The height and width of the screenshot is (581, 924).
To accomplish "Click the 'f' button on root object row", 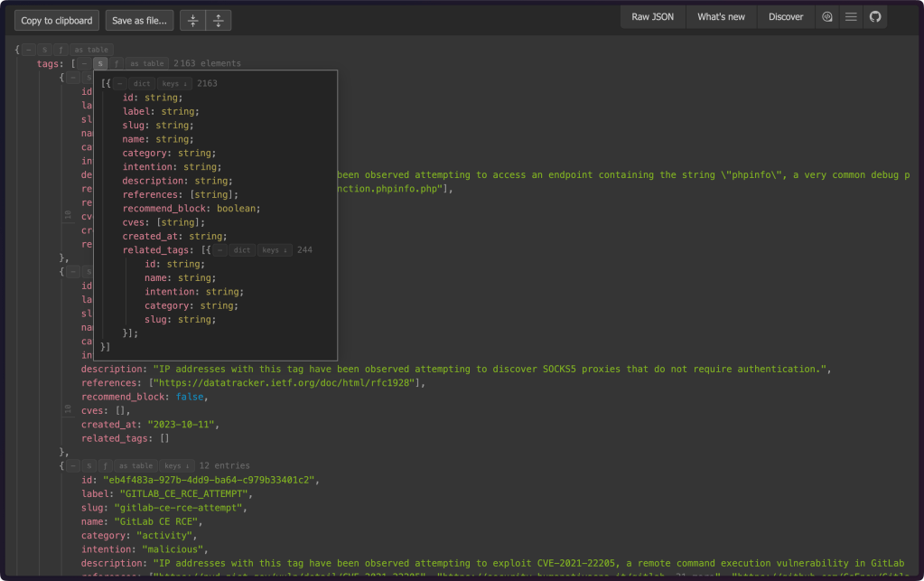I will pyautogui.click(x=61, y=50).
